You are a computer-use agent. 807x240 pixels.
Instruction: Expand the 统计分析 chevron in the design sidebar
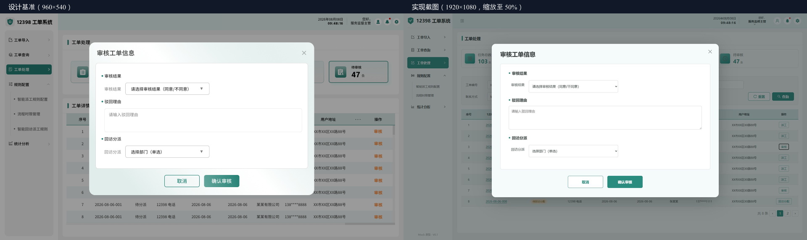coord(49,144)
